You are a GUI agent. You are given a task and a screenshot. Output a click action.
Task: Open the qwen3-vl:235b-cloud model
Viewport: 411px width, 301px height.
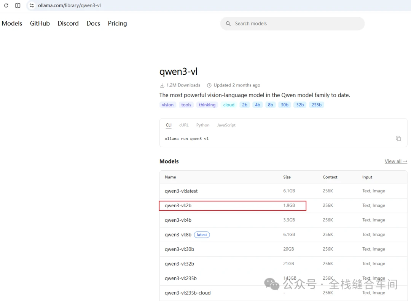[x=188, y=293]
